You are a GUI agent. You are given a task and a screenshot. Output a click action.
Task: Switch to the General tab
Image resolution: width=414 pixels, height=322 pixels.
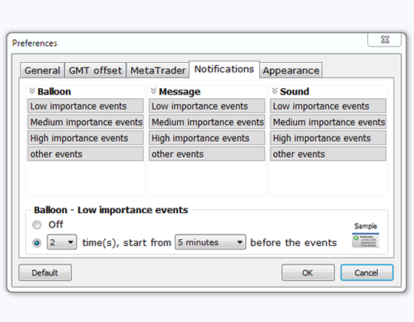[42, 71]
